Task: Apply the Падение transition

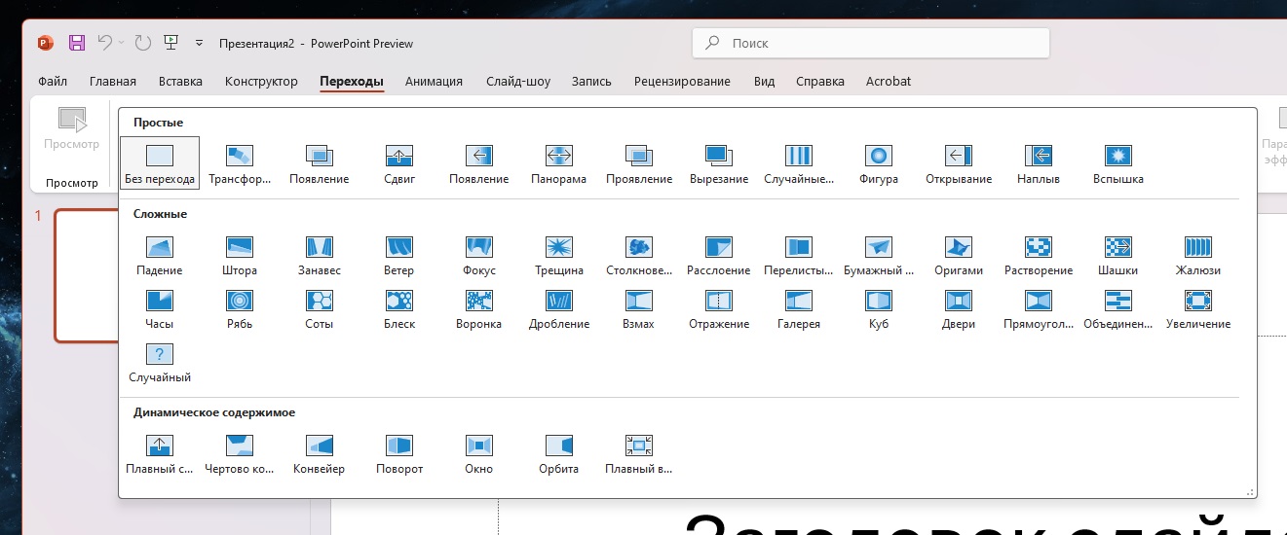Action: 160,254
